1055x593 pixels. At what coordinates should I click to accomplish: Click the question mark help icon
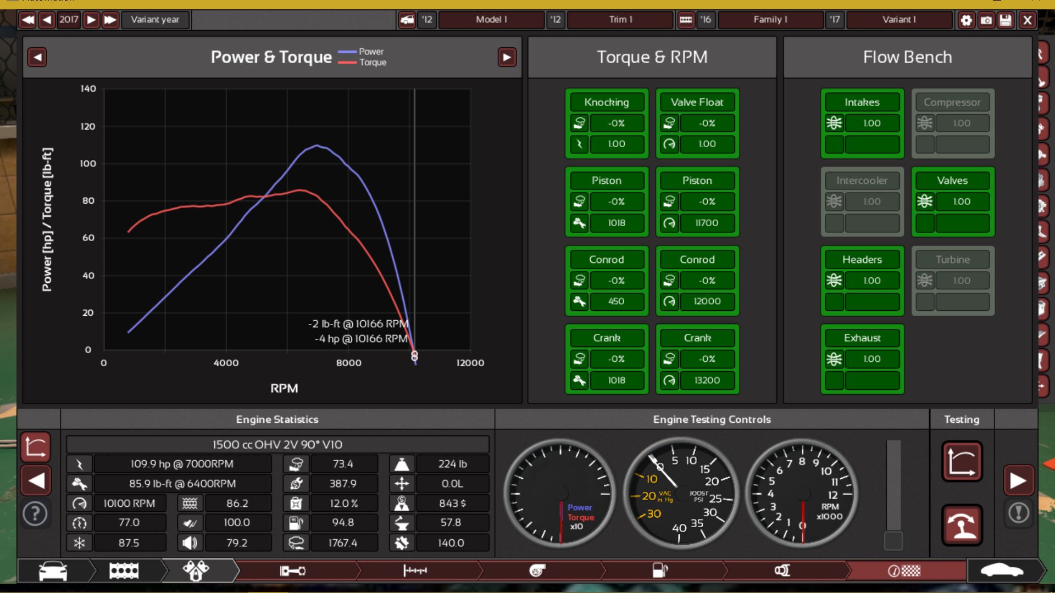(x=35, y=514)
